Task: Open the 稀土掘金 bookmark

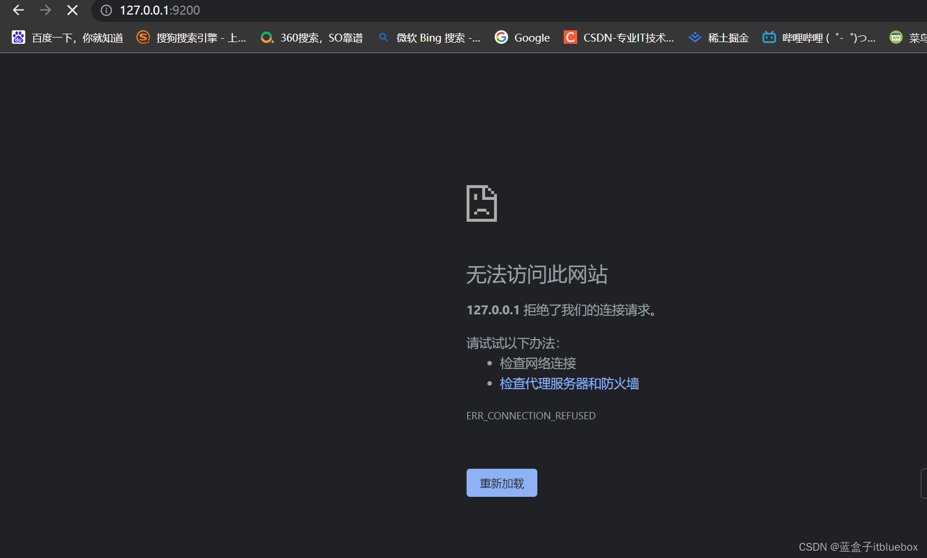Action: click(x=719, y=37)
